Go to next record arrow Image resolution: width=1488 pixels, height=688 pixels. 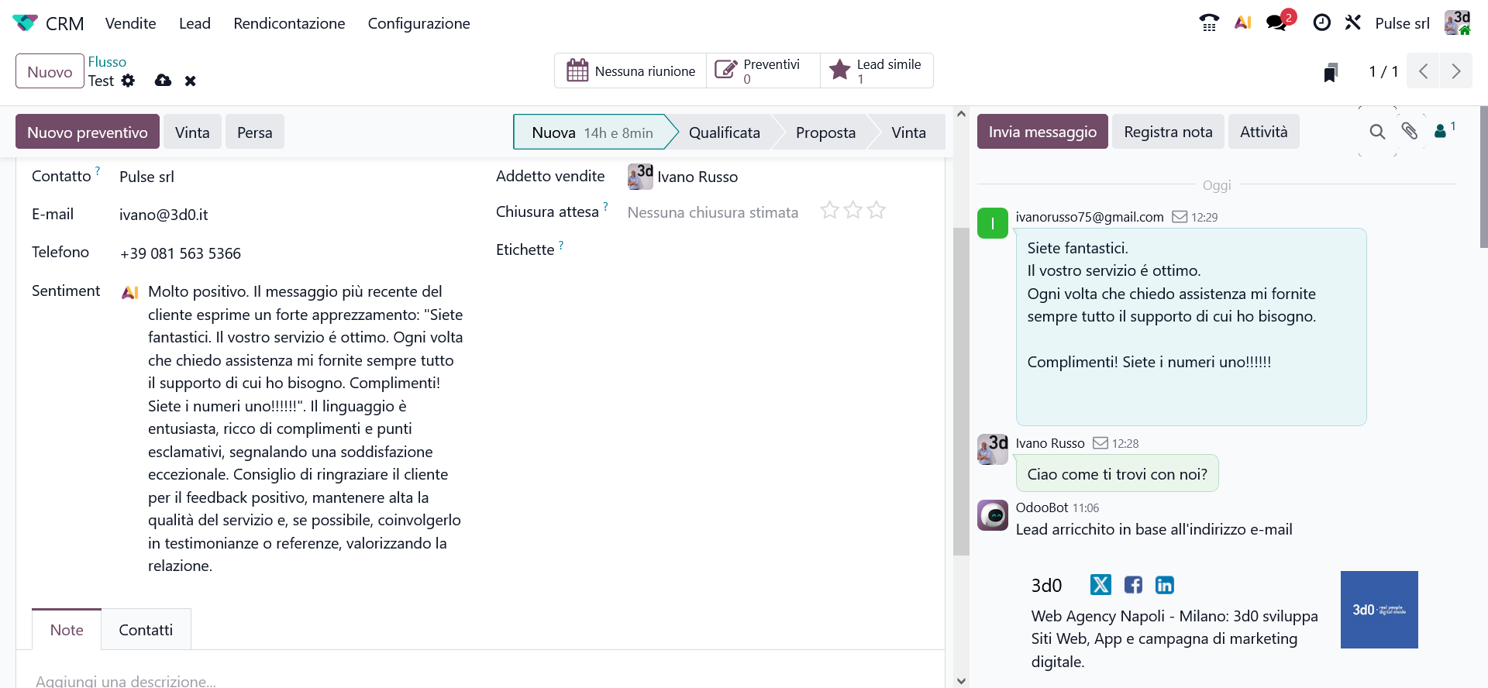click(1456, 71)
